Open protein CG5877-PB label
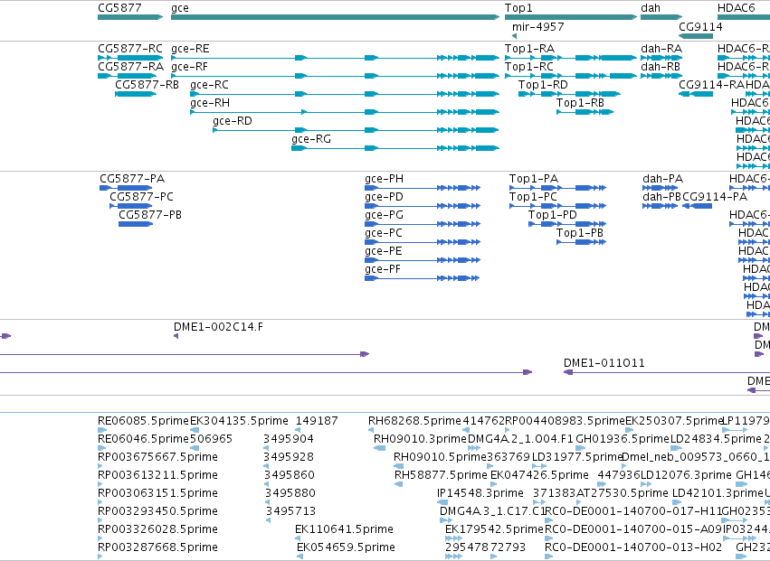 150,215
